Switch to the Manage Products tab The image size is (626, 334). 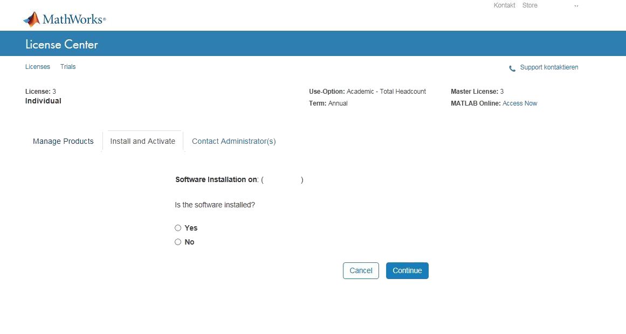pos(63,141)
